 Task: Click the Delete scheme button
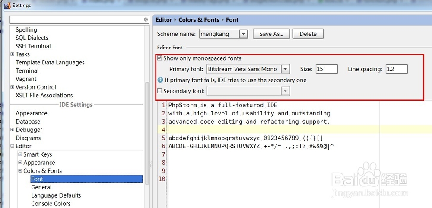(x=308, y=34)
